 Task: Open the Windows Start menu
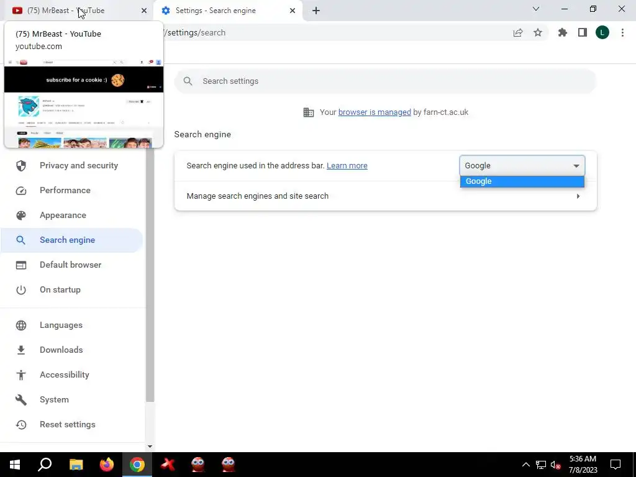(15, 465)
